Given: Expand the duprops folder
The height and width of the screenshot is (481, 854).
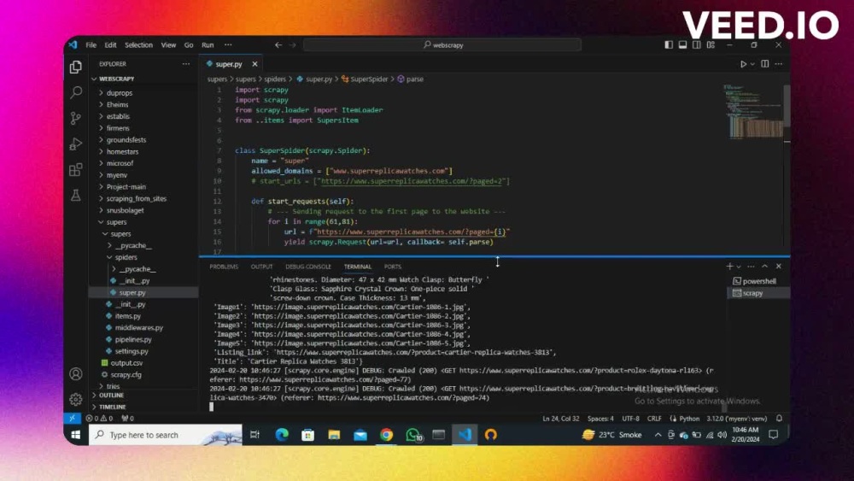Looking at the screenshot, I should tap(119, 93).
